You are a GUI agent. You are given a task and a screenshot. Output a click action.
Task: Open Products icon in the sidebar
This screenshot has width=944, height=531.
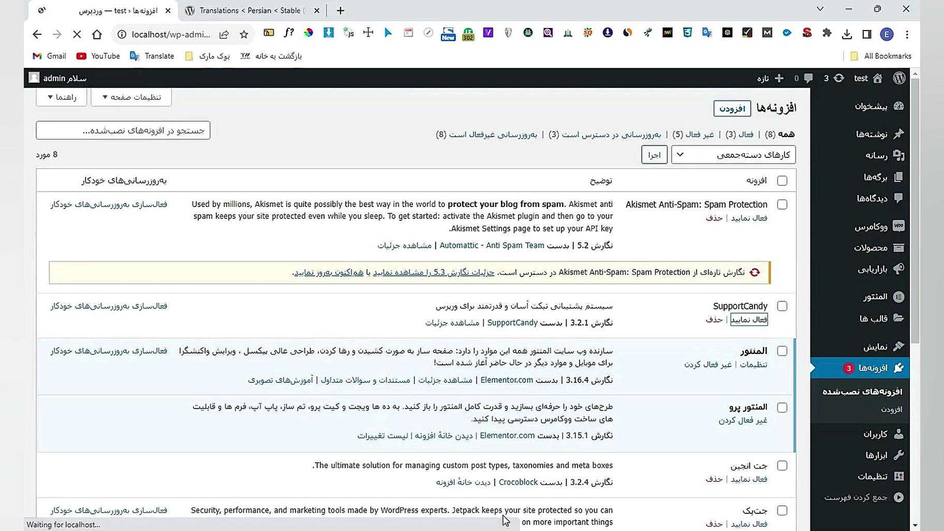(x=899, y=248)
